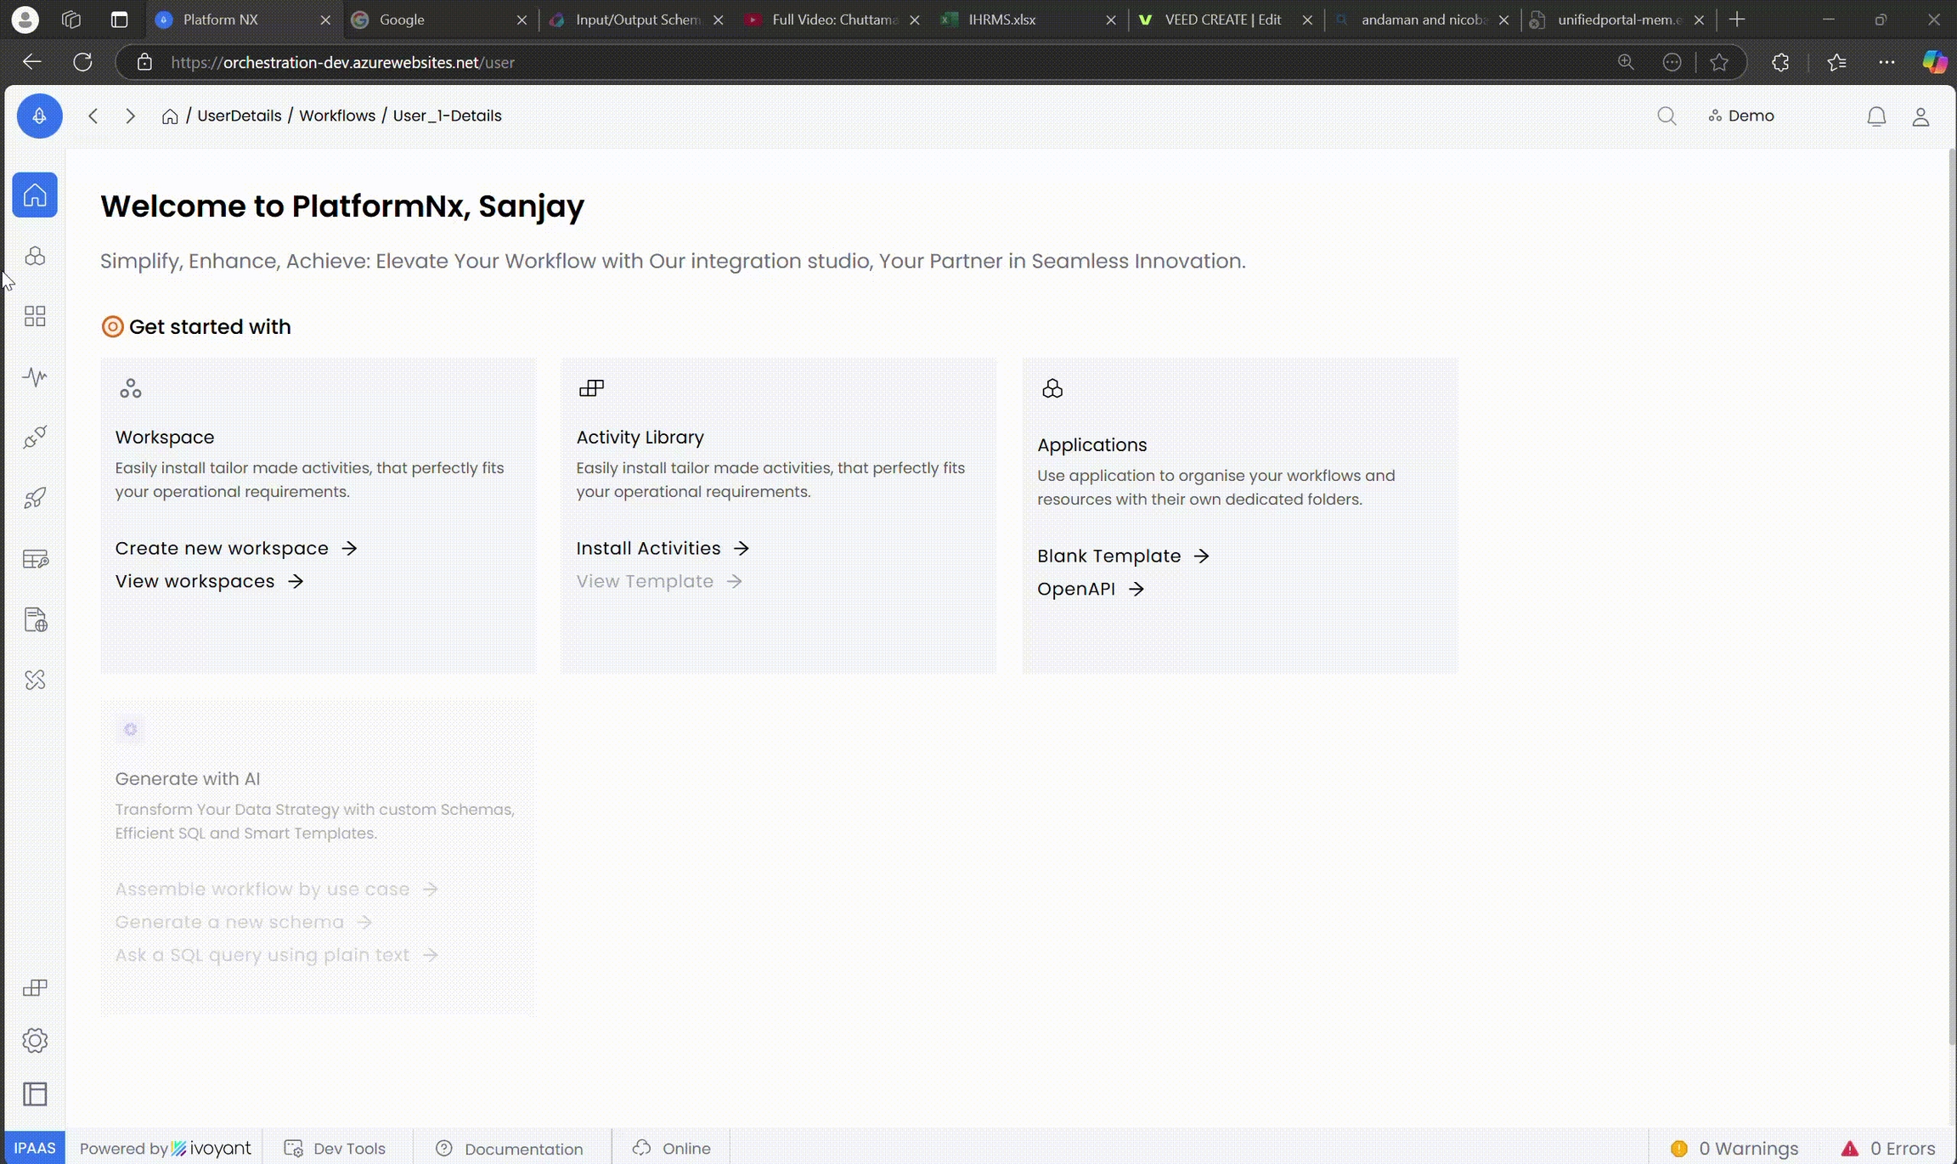Open the activity pulse monitor icon

click(x=35, y=376)
